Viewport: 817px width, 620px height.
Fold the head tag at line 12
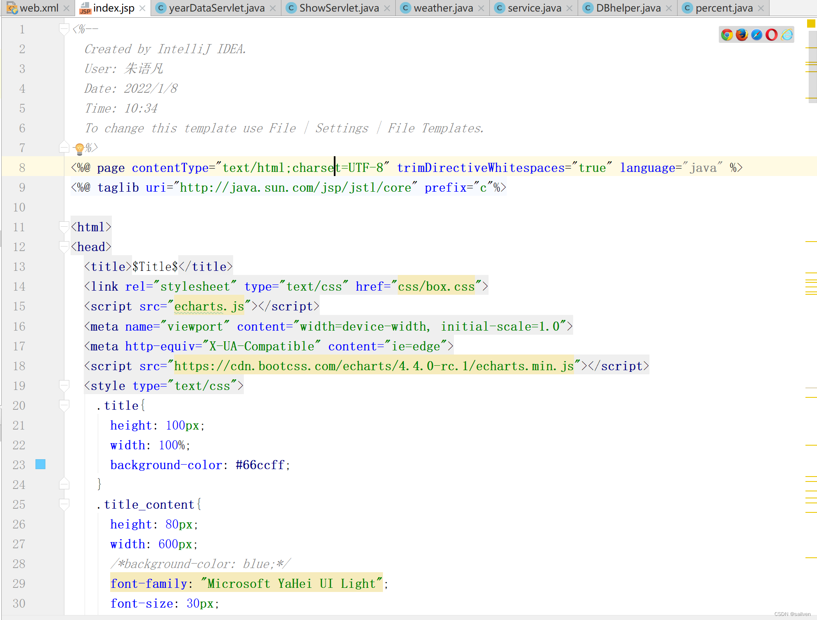pos(64,247)
